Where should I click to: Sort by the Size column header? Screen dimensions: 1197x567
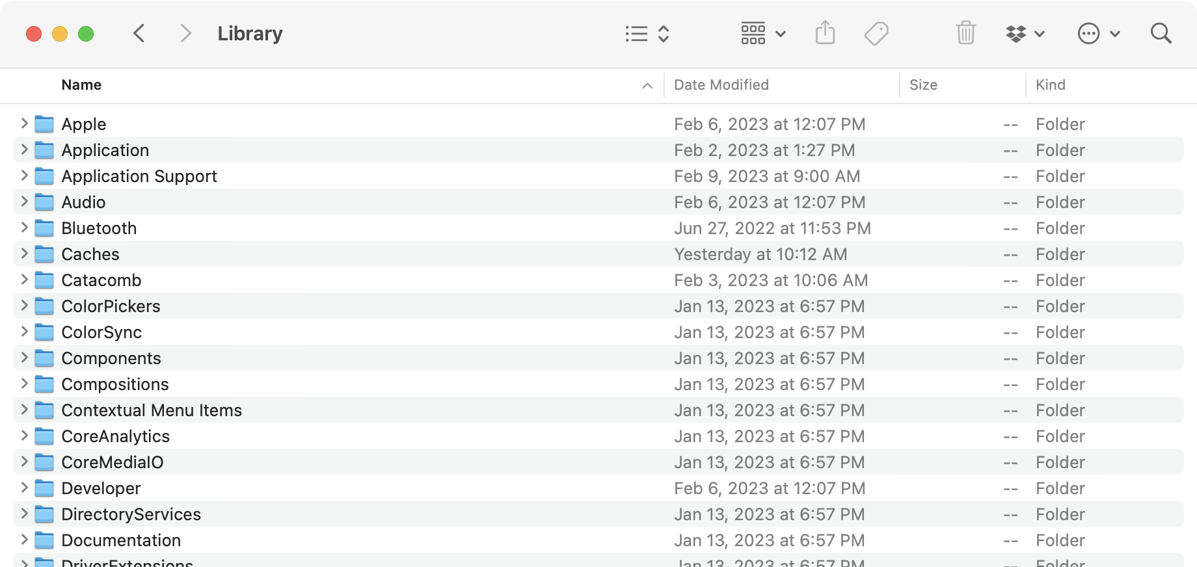tap(922, 85)
